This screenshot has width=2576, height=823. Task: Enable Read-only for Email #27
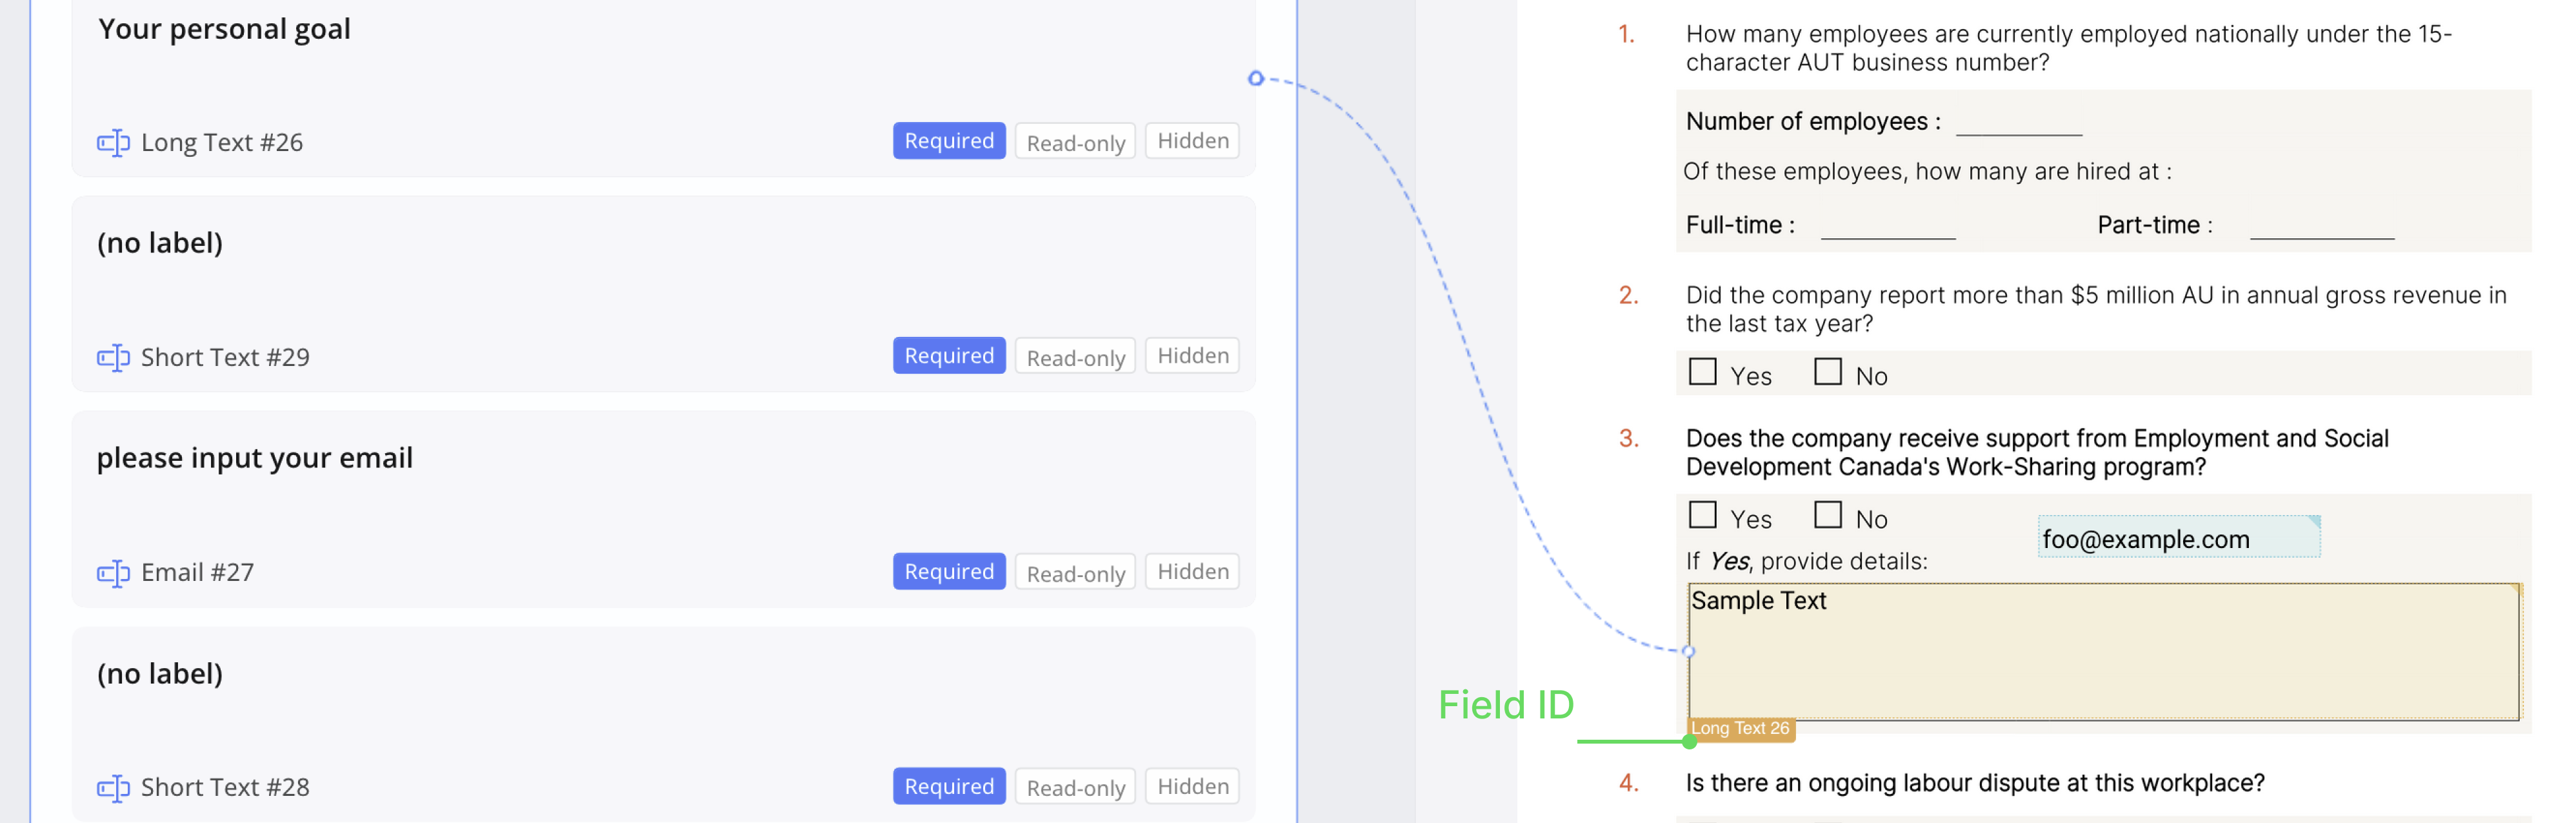pyautogui.click(x=1075, y=573)
